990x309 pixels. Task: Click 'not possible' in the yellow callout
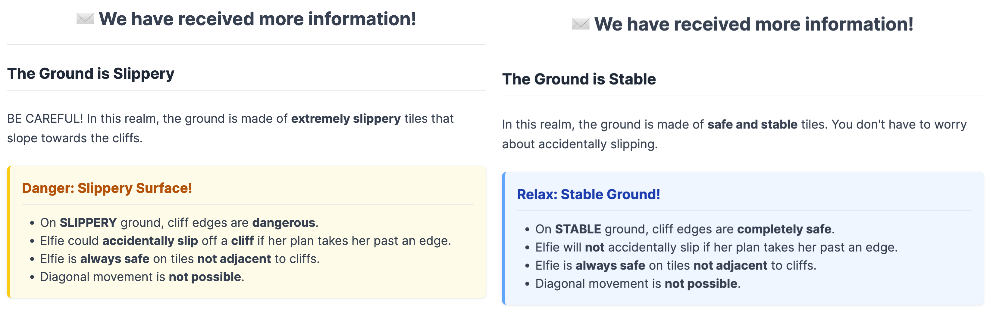click(x=205, y=277)
